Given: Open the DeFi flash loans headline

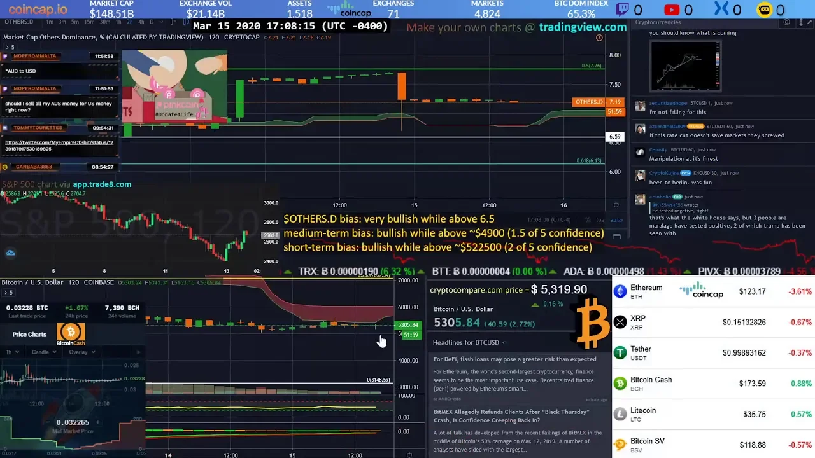Looking at the screenshot, I should (x=515, y=359).
